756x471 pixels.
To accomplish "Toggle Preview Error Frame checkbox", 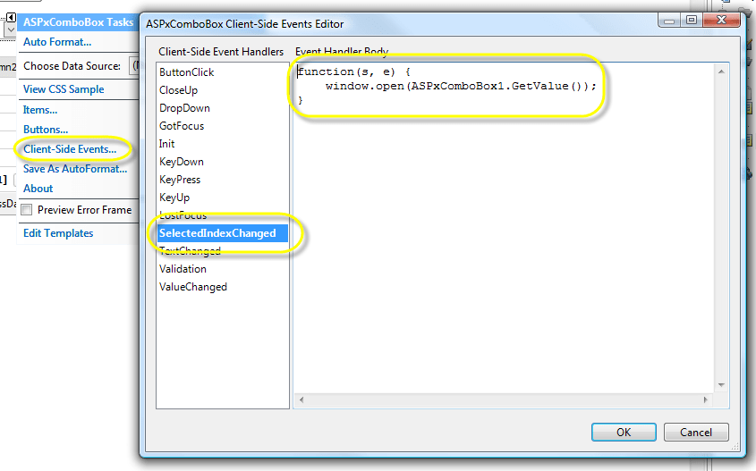I will pos(27,210).
